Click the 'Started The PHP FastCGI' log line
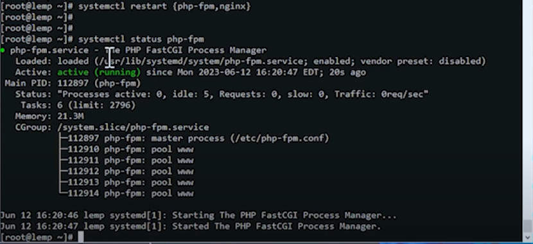 [x=191, y=226]
